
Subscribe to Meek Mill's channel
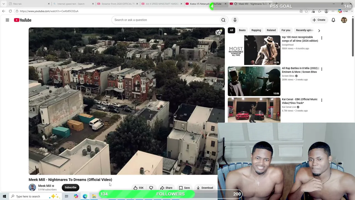tap(70, 187)
